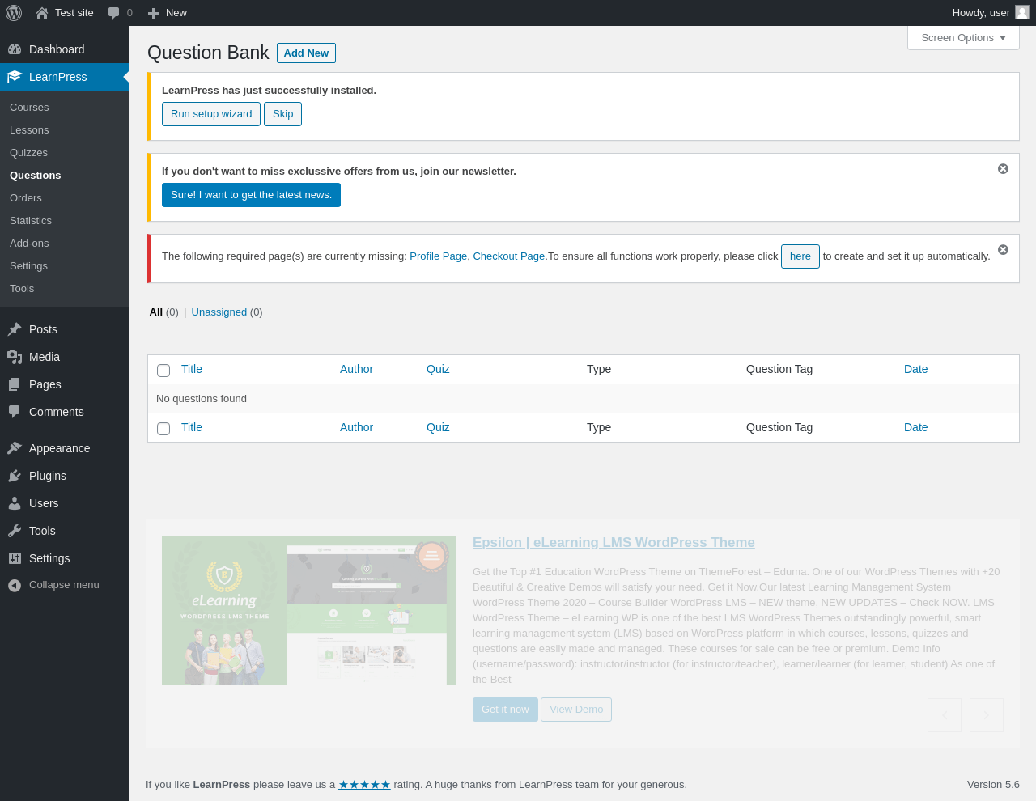The width and height of the screenshot is (1036, 801).
Task: Click Howdy, user account menu
Action: tap(990, 13)
